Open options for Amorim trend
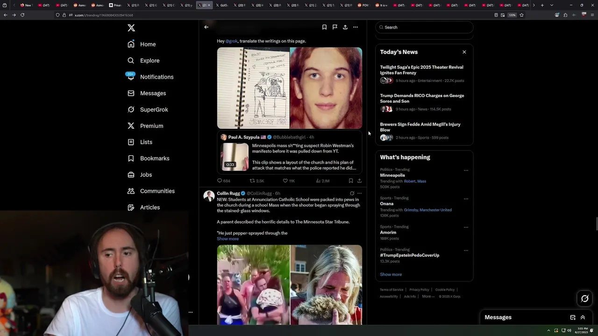598x336 pixels. (466, 227)
